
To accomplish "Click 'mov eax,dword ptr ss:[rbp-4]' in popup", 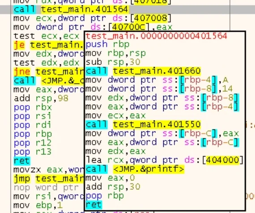I will (x=162, y=106).
